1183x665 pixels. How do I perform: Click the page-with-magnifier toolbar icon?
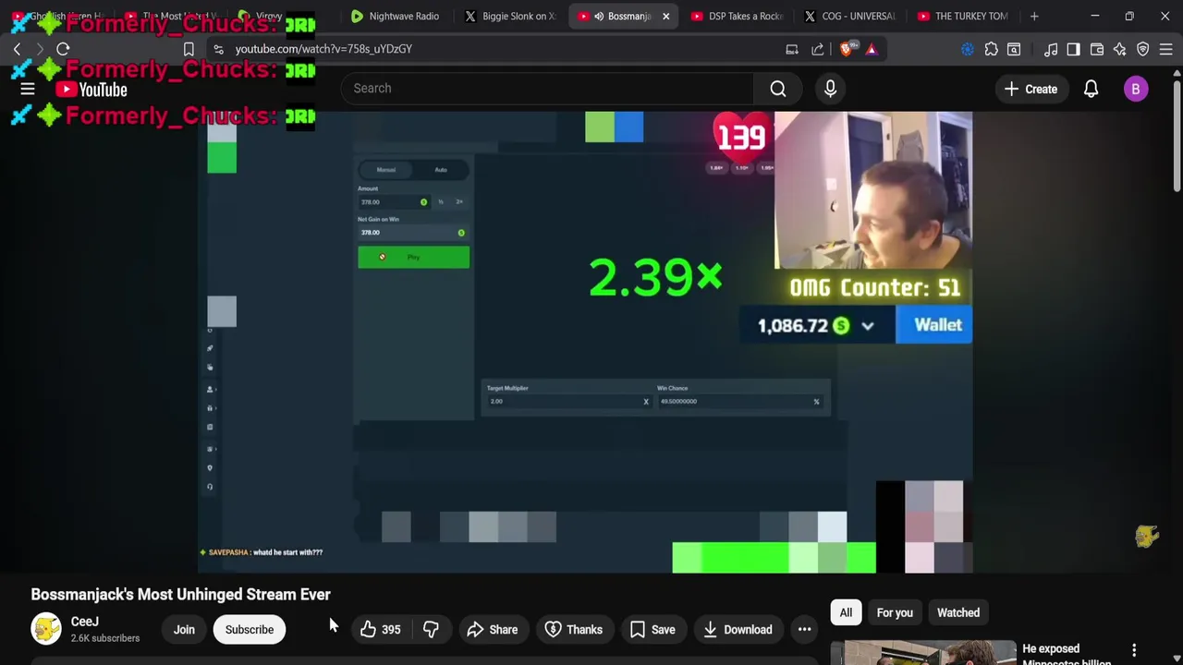[x=1014, y=49]
